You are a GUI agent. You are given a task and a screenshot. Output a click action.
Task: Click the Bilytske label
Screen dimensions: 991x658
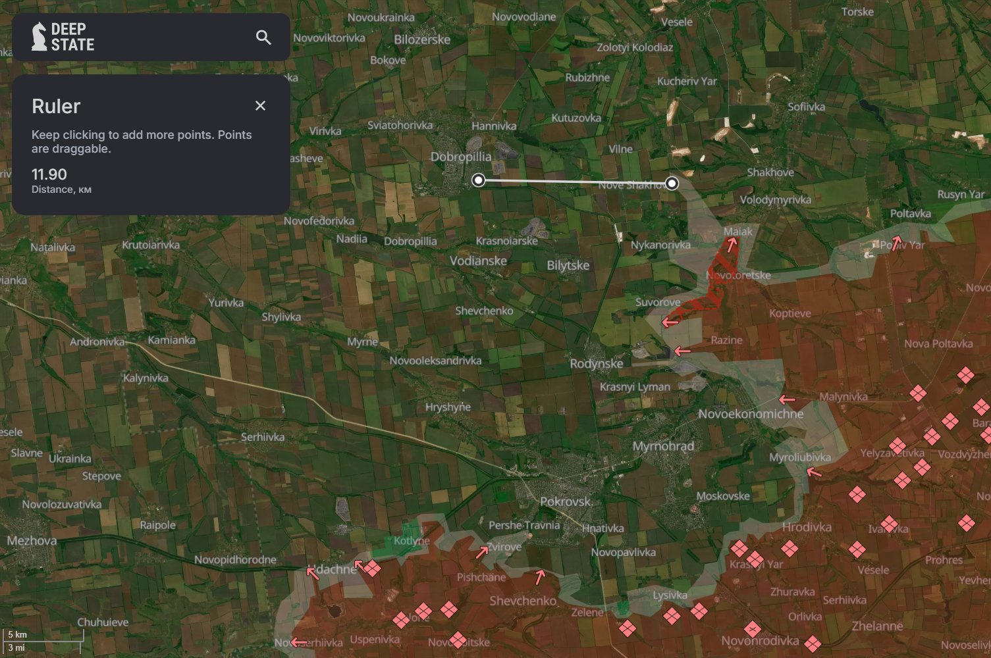click(x=568, y=266)
